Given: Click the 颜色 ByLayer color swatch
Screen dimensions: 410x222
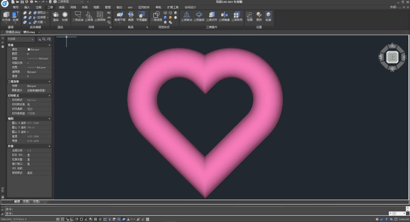Looking at the screenshot, I should (29, 50).
